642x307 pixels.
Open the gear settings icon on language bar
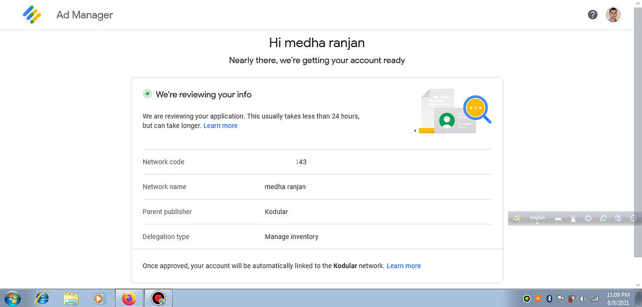[589, 218]
